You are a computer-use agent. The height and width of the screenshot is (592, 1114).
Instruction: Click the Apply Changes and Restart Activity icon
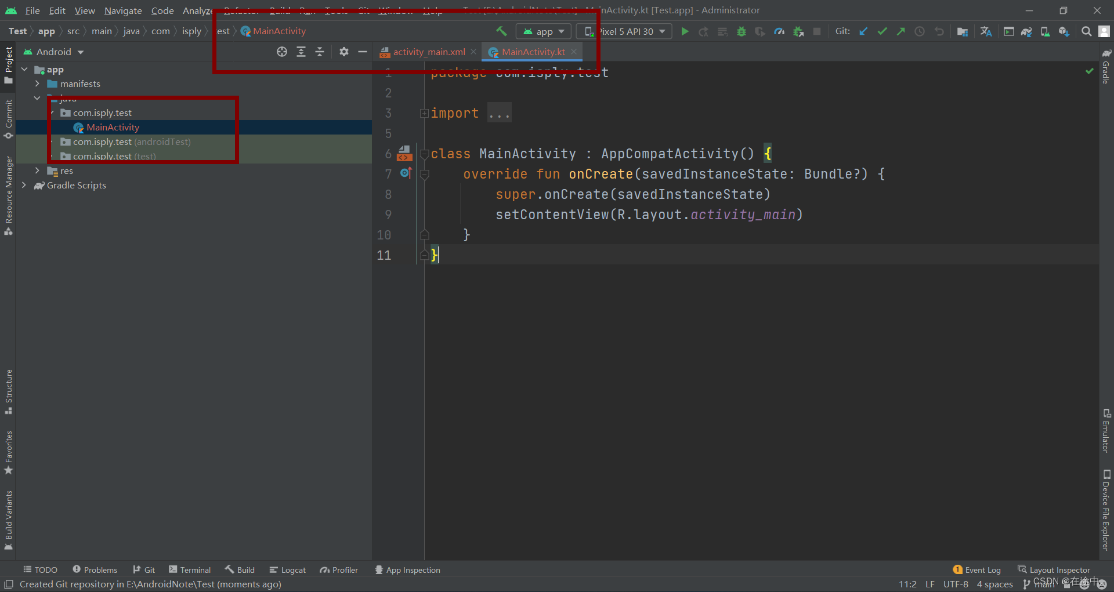pos(704,31)
